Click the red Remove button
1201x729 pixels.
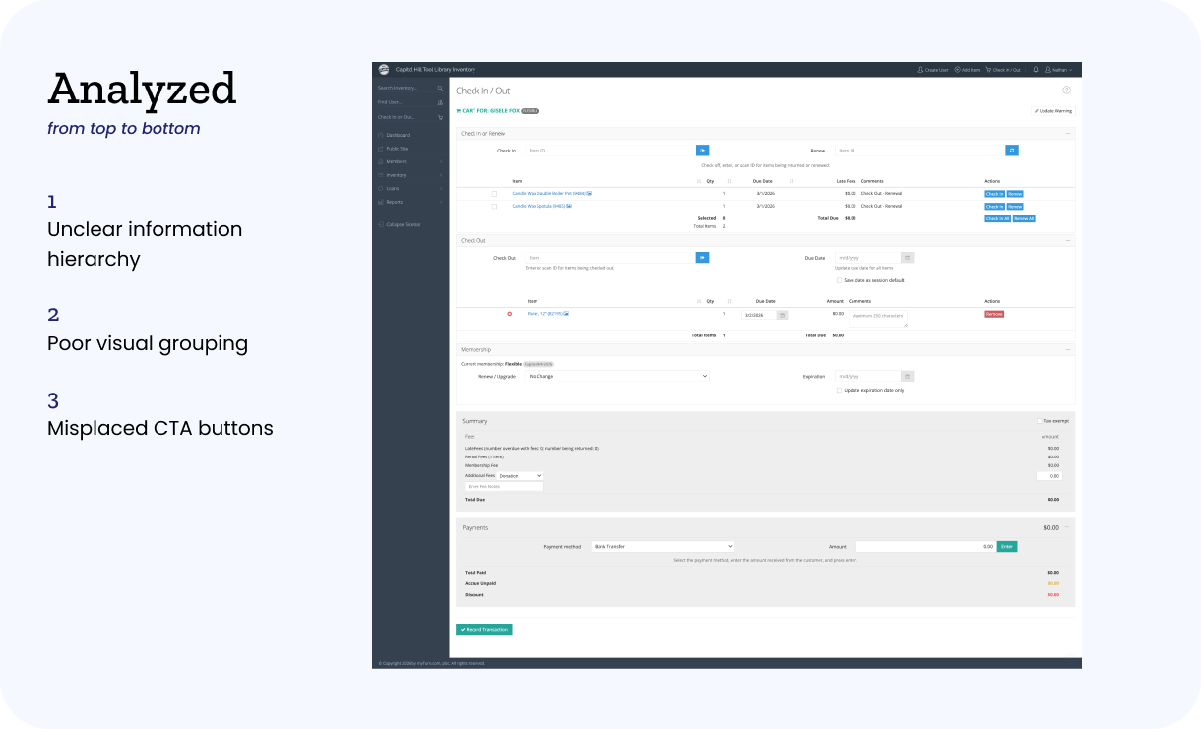pyautogui.click(x=994, y=314)
